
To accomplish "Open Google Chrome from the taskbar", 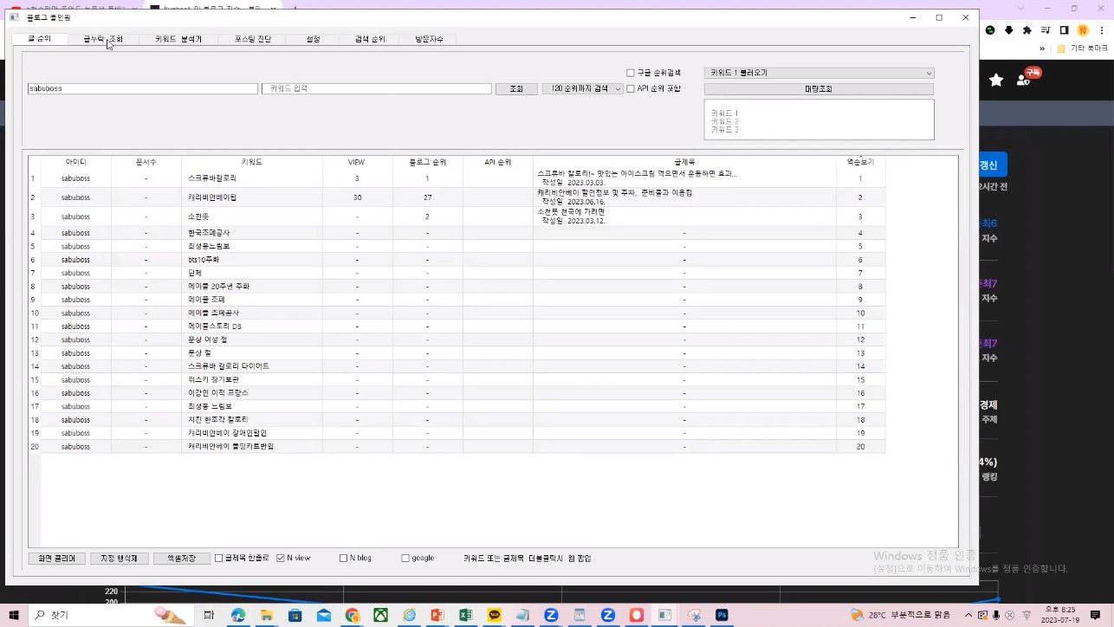I will [x=352, y=615].
